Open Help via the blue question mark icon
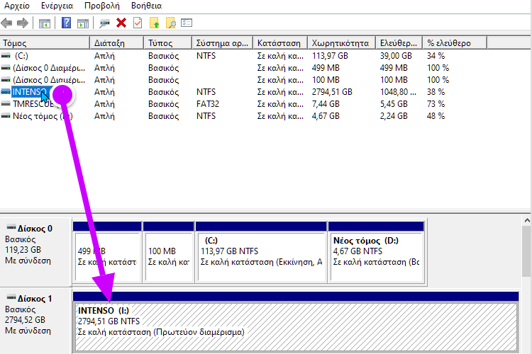532x354 pixels. pos(66,23)
